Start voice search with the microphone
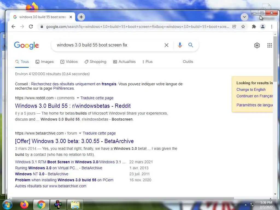 [180, 45]
